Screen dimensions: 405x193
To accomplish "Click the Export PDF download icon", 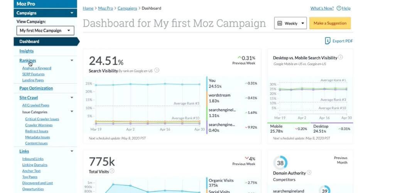I will pyautogui.click(x=327, y=41).
